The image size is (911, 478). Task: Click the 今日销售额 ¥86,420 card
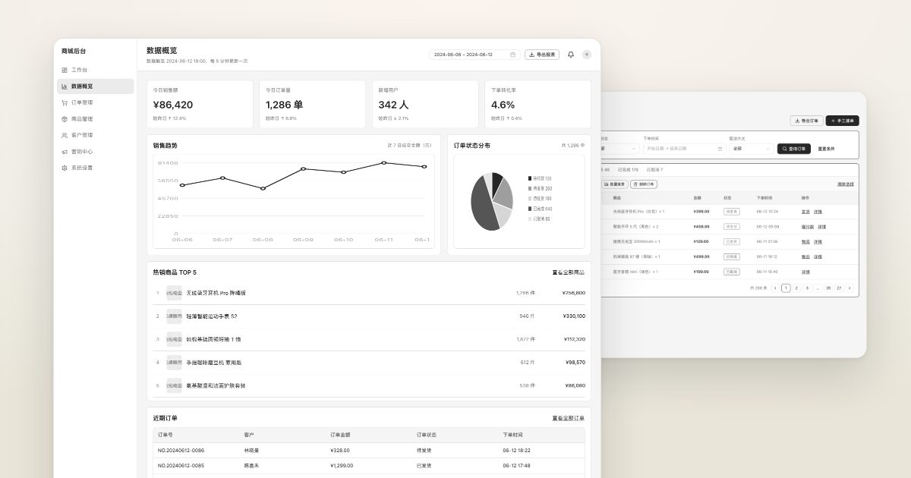tap(200, 104)
